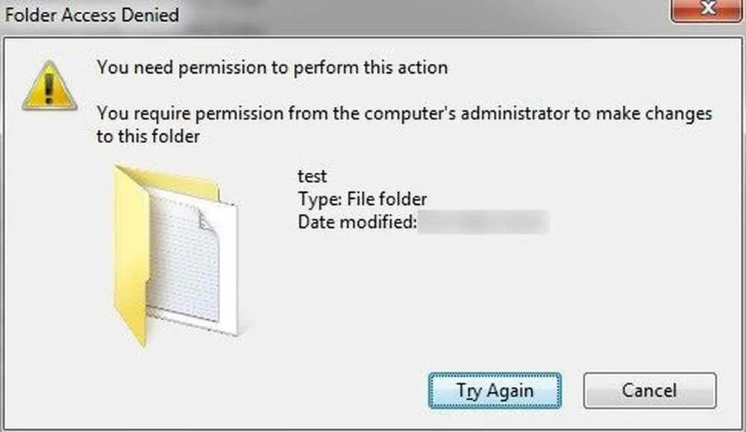The image size is (746, 432).
Task: Click the 'You need permission to perform this action' heading
Action: click(272, 68)
